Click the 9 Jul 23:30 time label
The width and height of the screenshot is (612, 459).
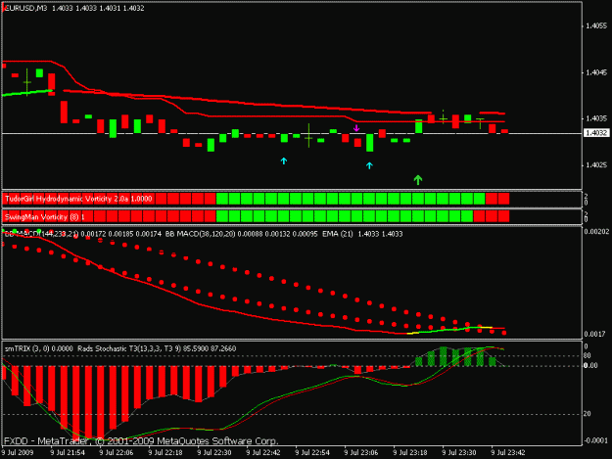pyautogui.click(x=459, y=453)
